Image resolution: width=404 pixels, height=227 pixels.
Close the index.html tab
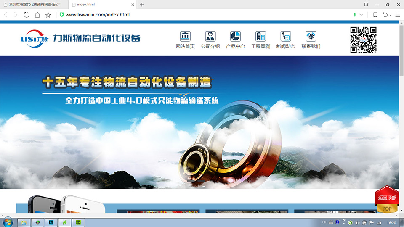pyautogui.click(x=133, y=5)
